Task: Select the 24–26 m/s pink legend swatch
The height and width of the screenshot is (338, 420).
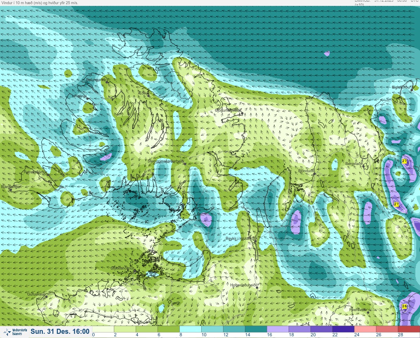Action: [x=365, y=329]
